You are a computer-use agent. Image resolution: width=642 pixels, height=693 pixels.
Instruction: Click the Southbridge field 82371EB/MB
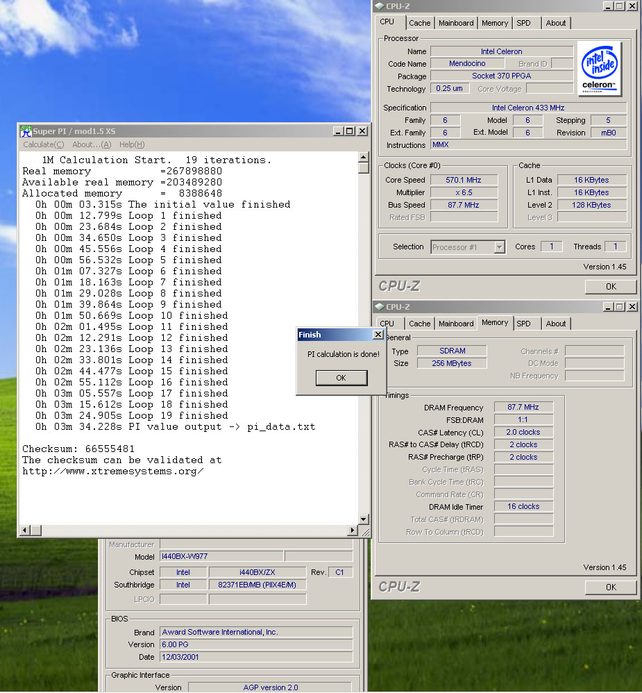point(257,585)
